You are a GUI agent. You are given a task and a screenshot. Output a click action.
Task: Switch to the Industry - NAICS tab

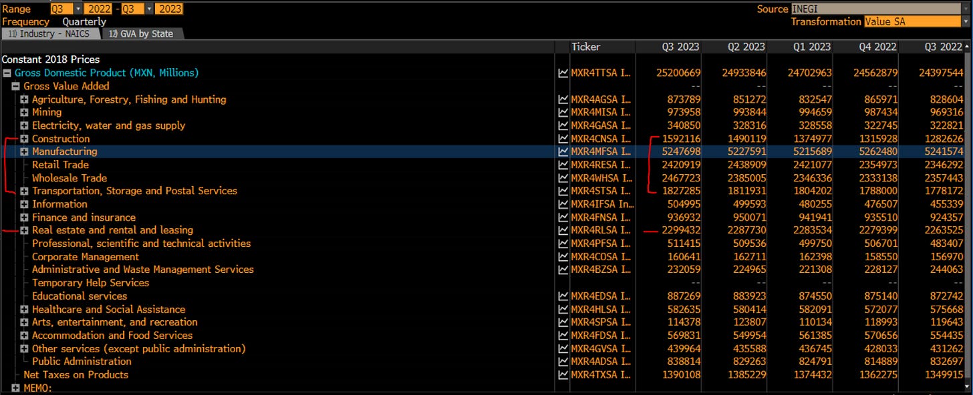(50, 33)
